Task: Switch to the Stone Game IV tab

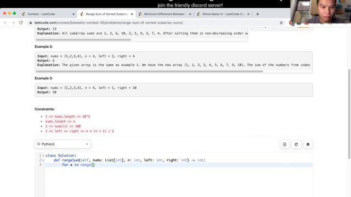Action: 223,14
